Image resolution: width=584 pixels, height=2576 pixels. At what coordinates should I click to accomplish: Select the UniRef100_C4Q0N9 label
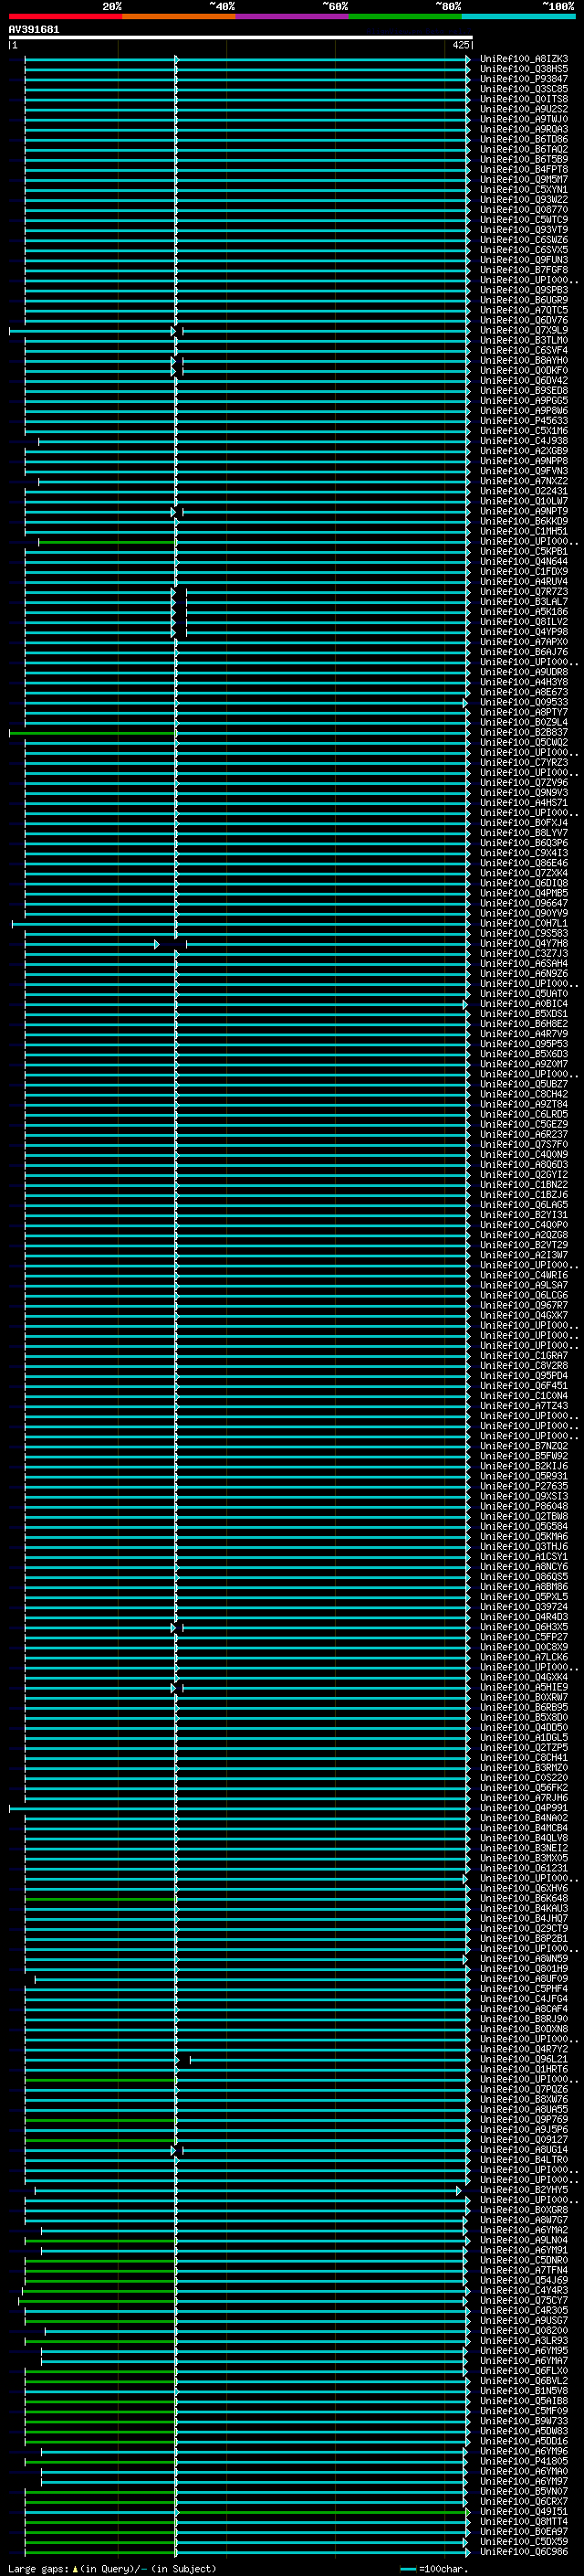click(524, 1155)
